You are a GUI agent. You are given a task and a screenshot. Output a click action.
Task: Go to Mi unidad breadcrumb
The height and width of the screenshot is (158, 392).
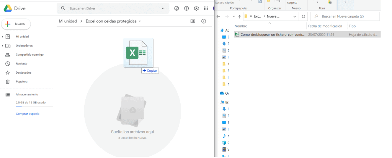click(68, 21)
